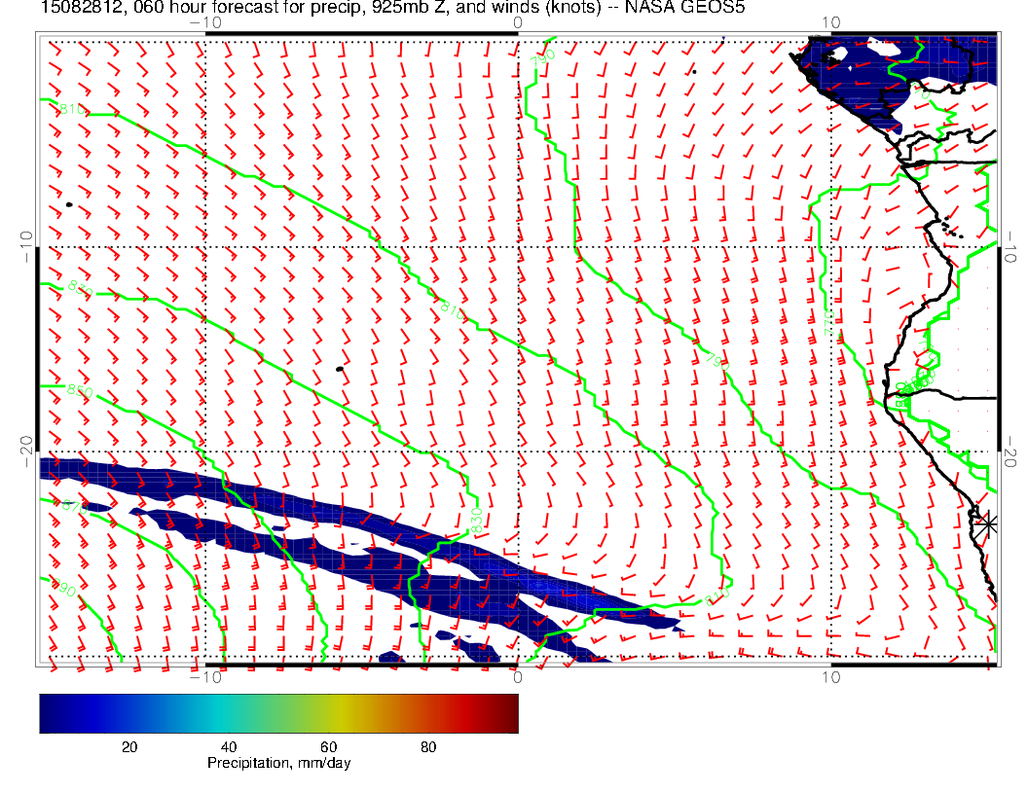Click the dark red end of the precipitation colorbar

[506, 712]
